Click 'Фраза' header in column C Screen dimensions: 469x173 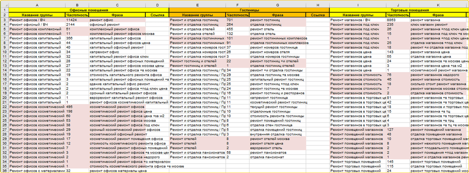coord(117,15)
